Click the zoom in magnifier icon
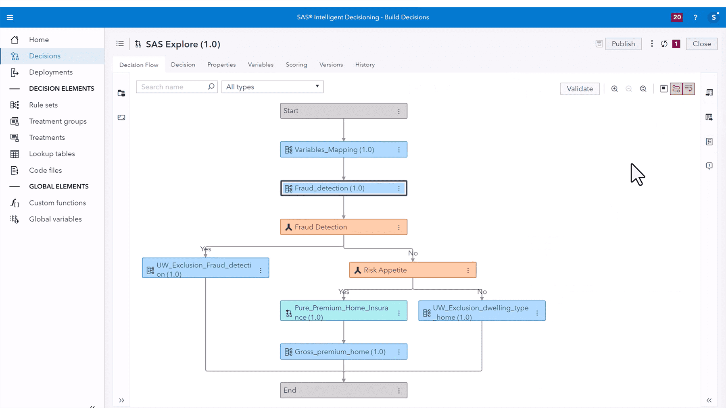 coord(614,89)
